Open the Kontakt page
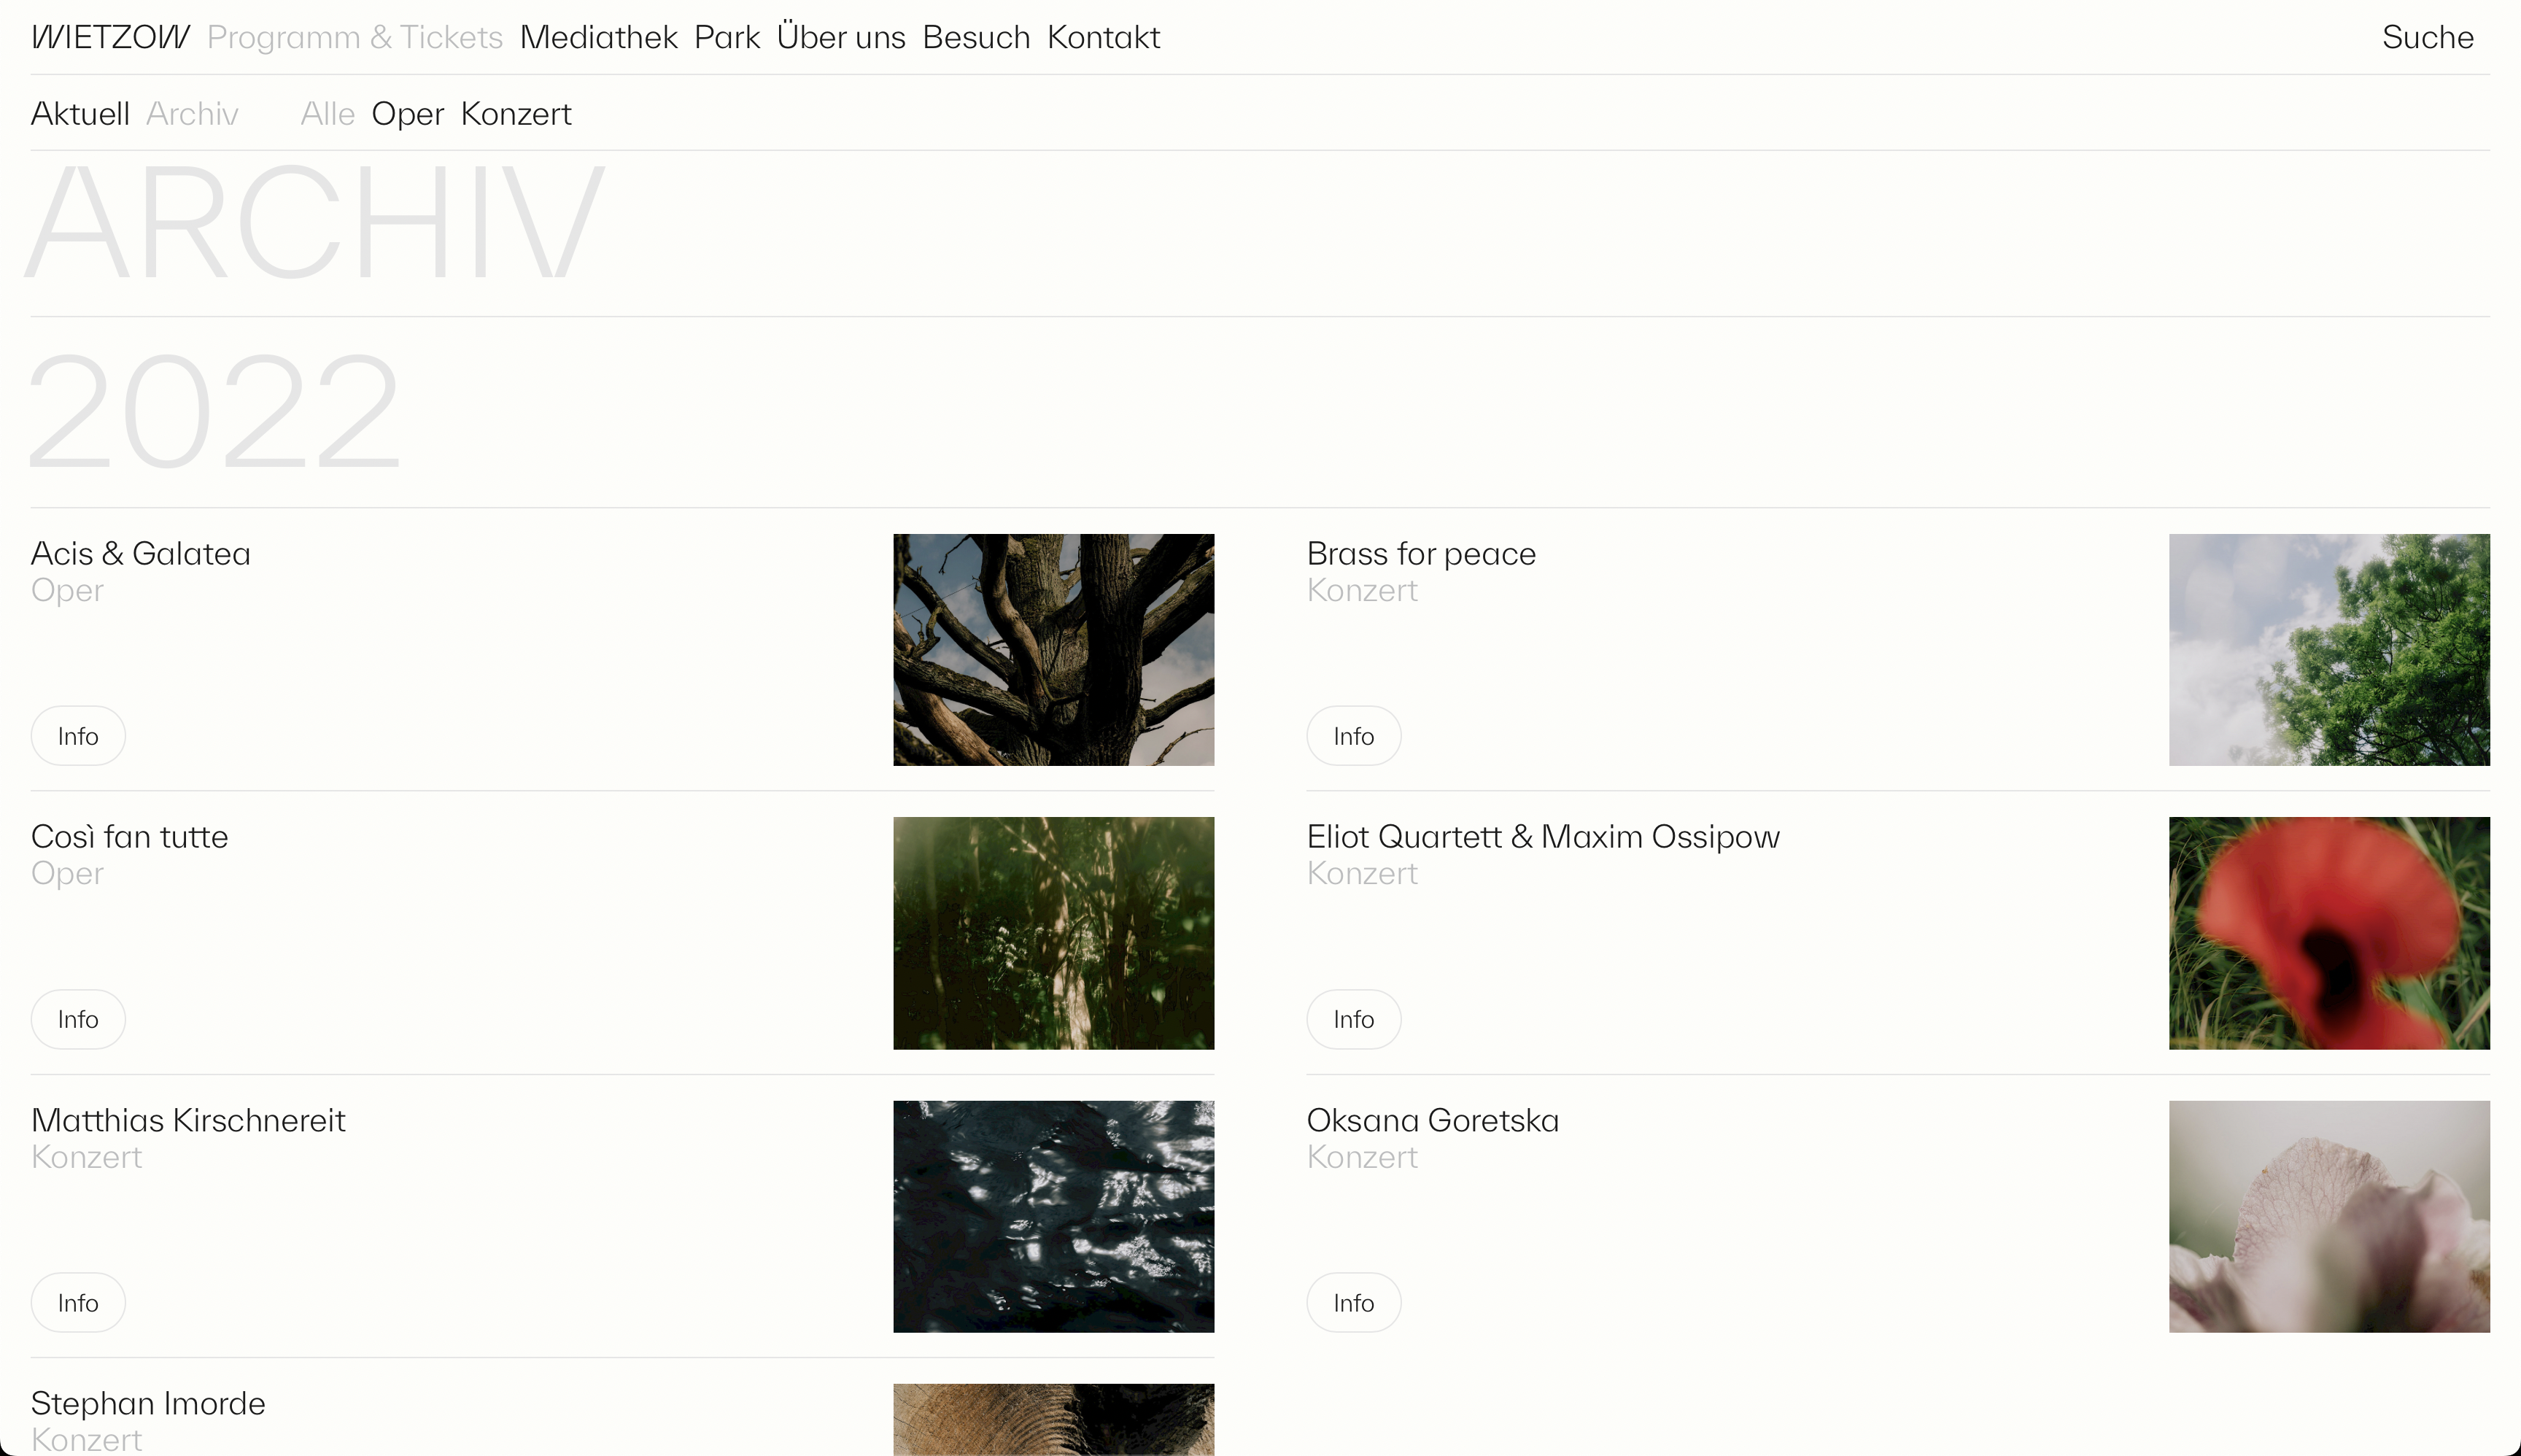The height and width of the screenshot is (1456, 2521). tap(1103, 37)
